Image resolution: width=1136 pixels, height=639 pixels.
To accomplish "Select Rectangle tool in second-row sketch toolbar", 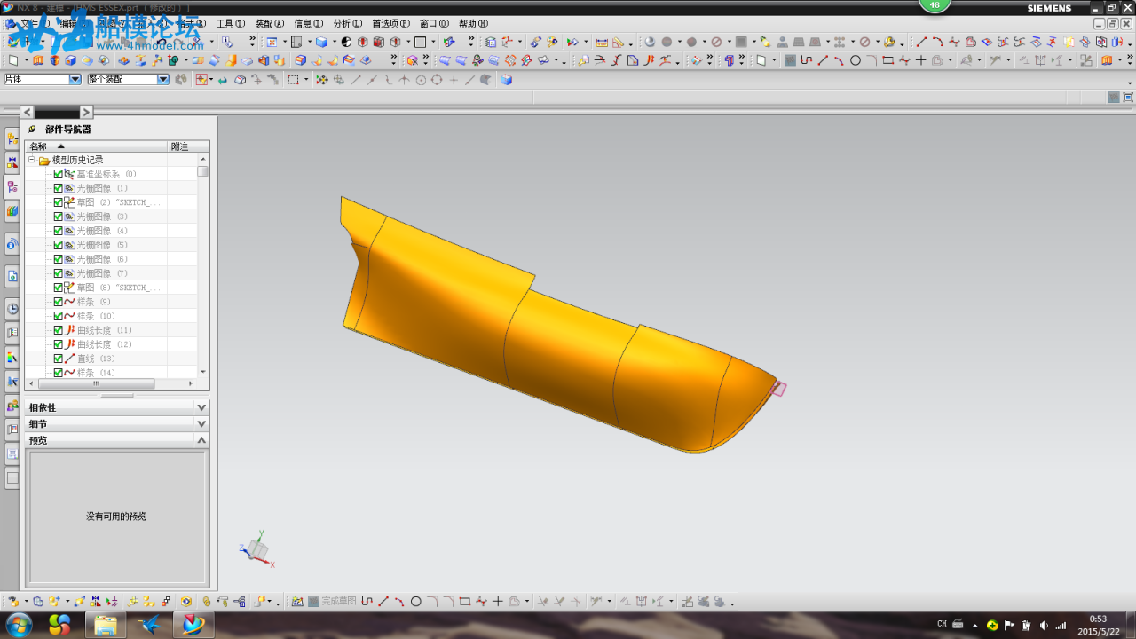I will [x=888, y=60].
